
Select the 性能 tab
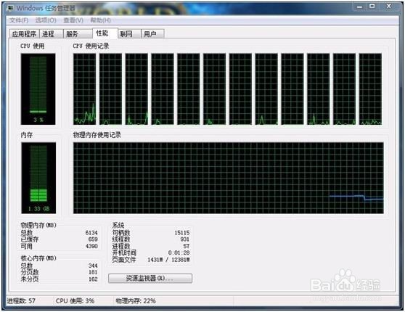pos(105,33)
